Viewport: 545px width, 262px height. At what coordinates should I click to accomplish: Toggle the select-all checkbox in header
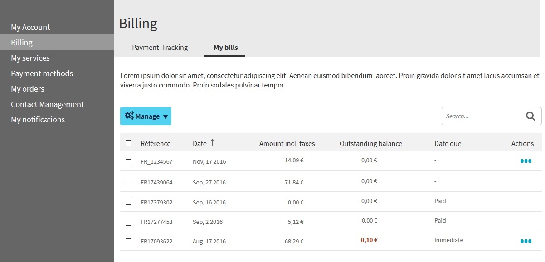tap(129, 143)
